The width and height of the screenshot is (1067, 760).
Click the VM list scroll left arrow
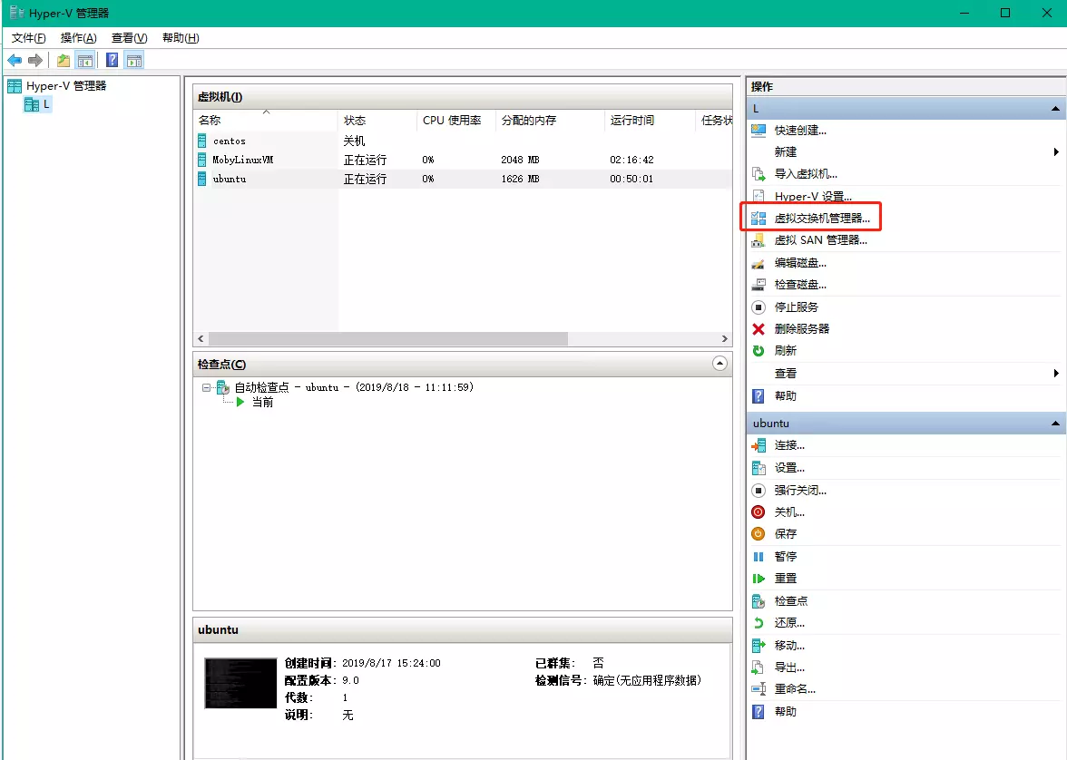click(x=201, y=339)
